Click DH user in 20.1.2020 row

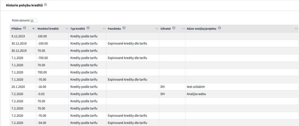[162, 87]
